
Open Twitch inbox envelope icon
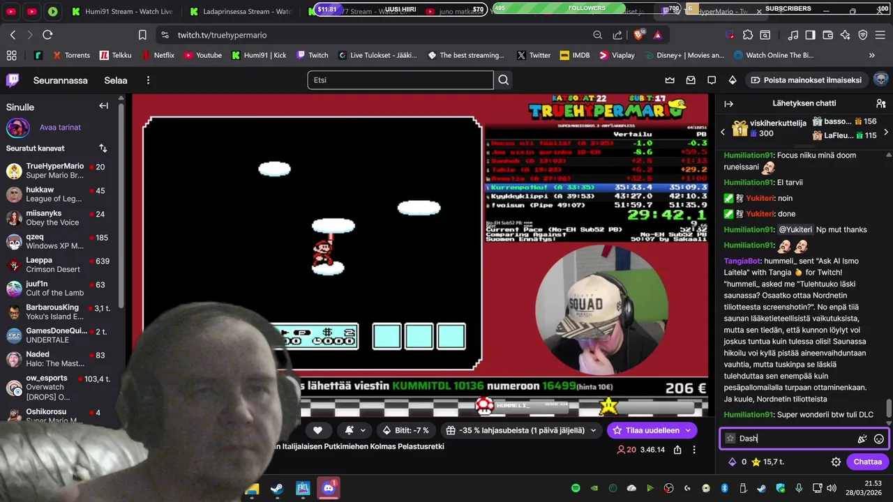click(691, 80)
